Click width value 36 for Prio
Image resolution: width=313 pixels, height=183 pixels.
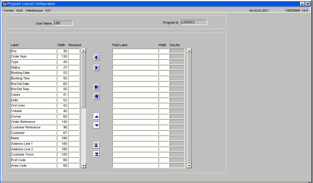62,51
